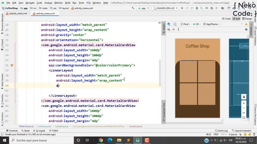Open the app run configuration dropdown
257x144 pixels.
[x=144, y=8]
